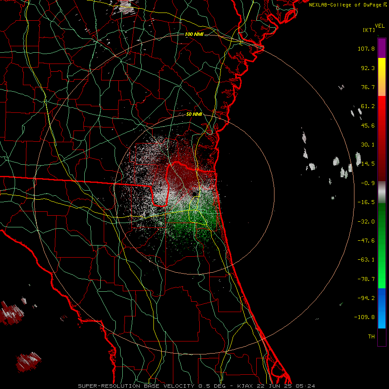
Task: Select the 30.1 scale value
Action: pos(368,145)
